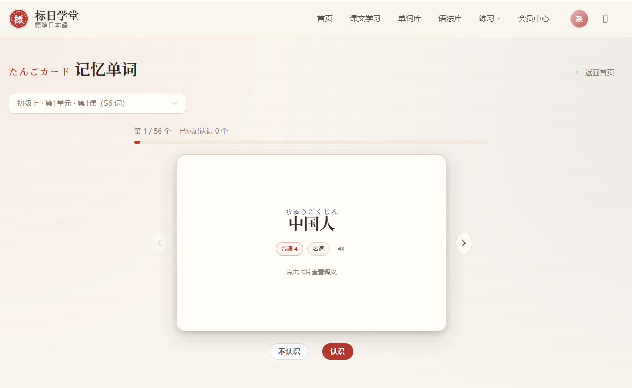Open the user avatar 系 menu
Viewport: 632px width, 388px height.
click(x=579, y=19)
